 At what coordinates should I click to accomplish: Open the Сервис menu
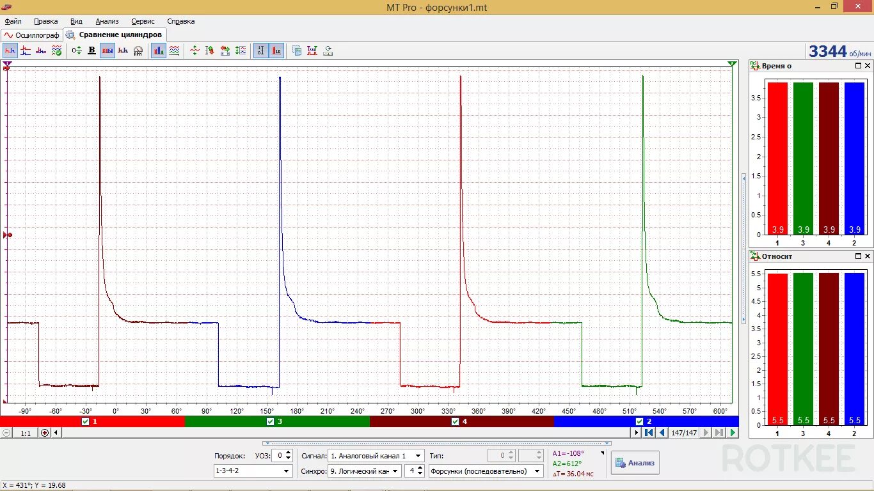pos(143,21)
